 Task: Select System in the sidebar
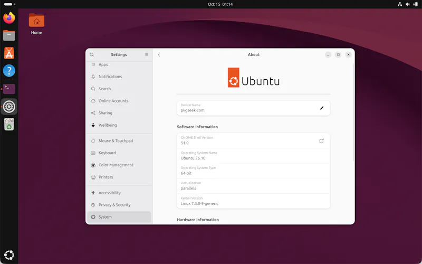[x=119, y=217]
